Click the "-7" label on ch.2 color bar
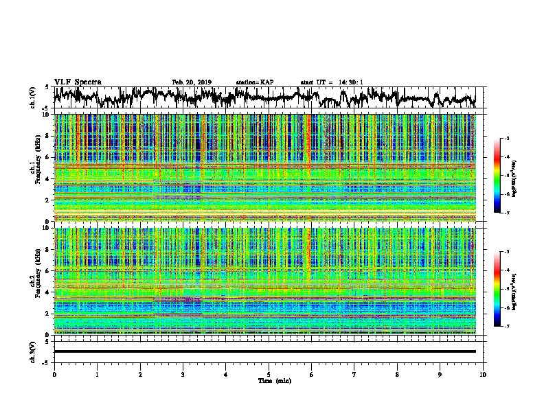 [507, 326]
